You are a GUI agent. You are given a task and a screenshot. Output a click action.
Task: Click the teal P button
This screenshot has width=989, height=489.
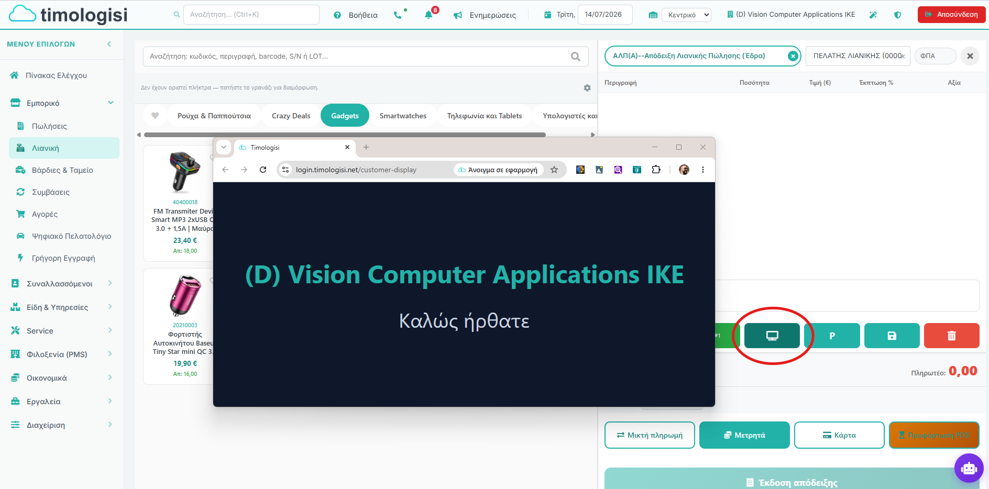832,336
